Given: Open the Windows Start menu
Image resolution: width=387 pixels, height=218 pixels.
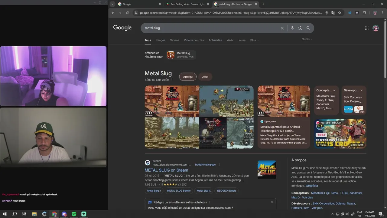Looking at the screenshot, I should pos(5,214).
